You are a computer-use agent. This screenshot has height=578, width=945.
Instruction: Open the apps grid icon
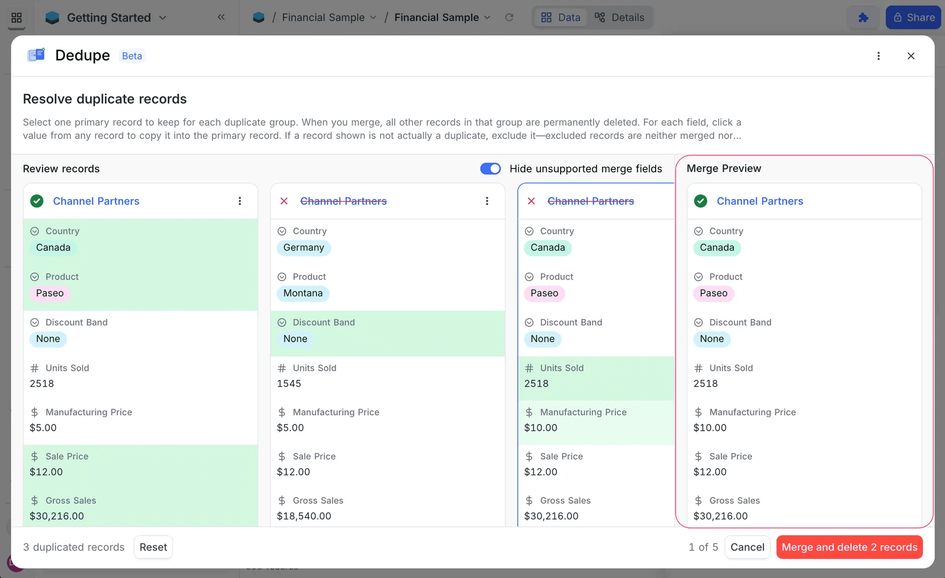coord(16,18)
